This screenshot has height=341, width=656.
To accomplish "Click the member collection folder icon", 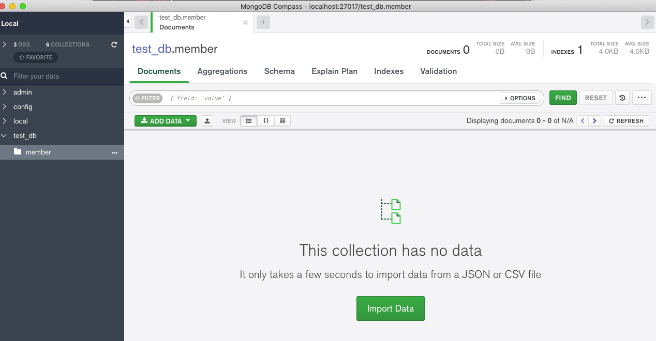I will 18,152.
